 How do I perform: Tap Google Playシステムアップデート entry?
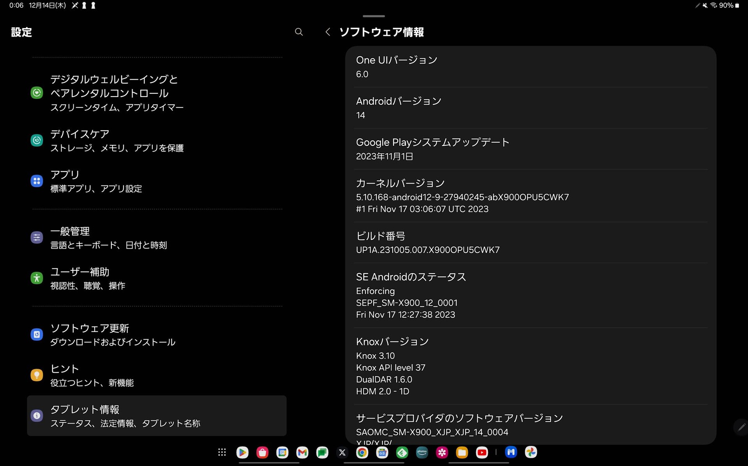tap(531, 149)
